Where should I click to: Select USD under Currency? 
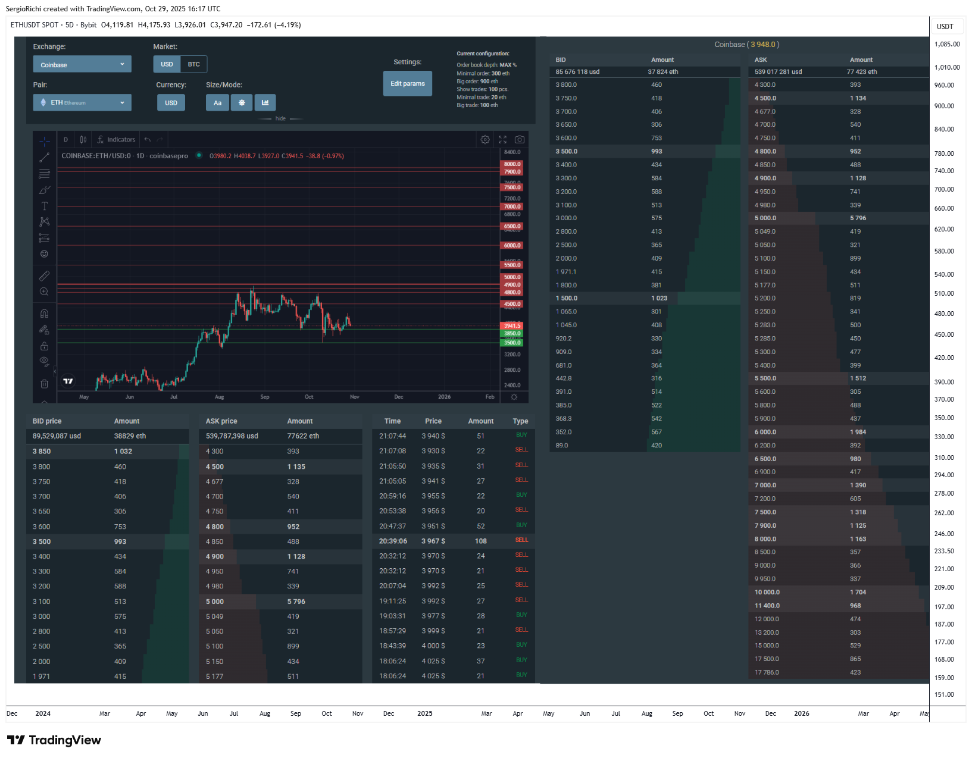click(x=171, y=102)
